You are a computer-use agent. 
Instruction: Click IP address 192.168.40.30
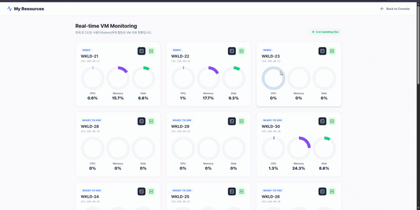(x=271, y=131)
